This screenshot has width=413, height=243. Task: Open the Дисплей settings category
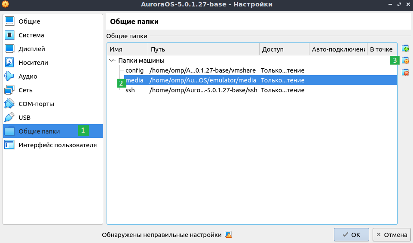tap(53, 49)
